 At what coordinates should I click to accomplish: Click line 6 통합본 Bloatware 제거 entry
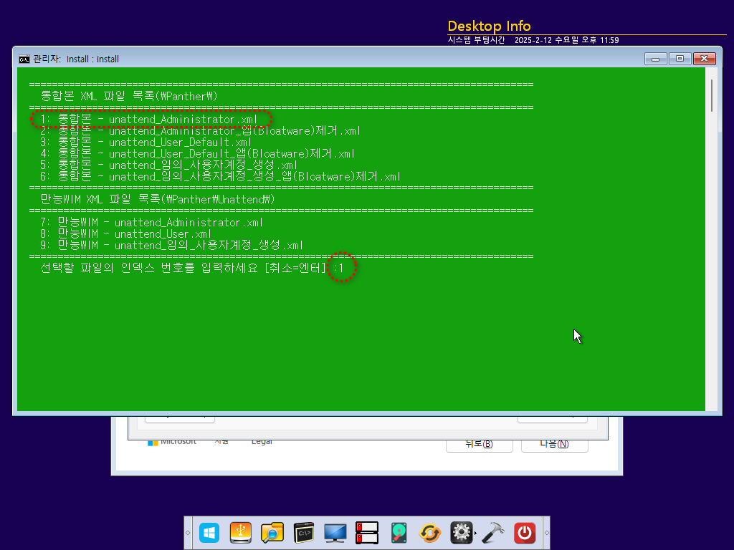point(220,176)
